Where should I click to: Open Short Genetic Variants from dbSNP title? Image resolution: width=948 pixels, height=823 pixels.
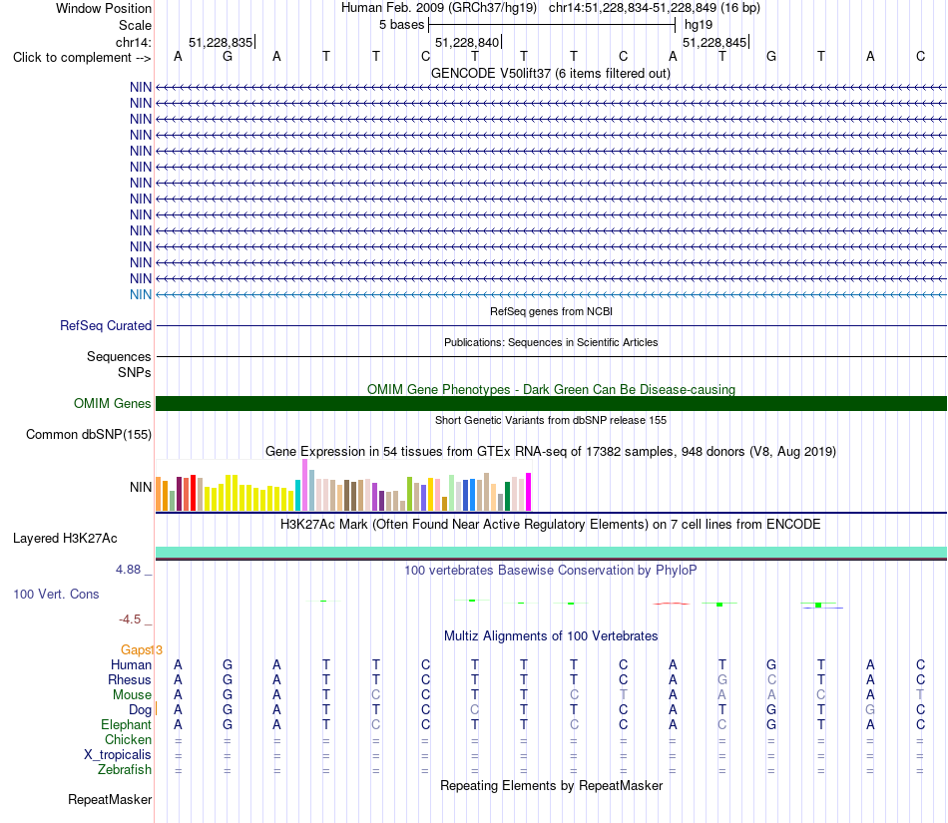[551, 420]
